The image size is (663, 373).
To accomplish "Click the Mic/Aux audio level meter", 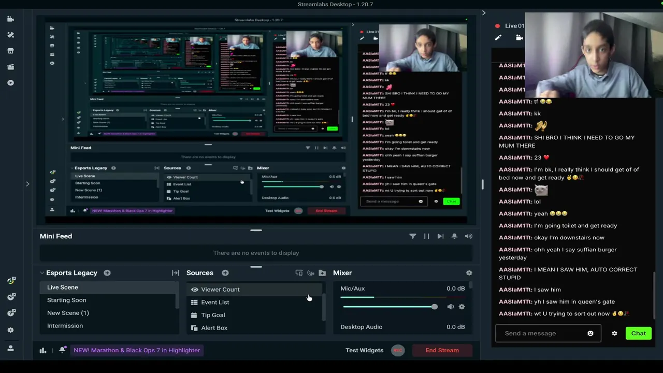I will tap(402, 297).
